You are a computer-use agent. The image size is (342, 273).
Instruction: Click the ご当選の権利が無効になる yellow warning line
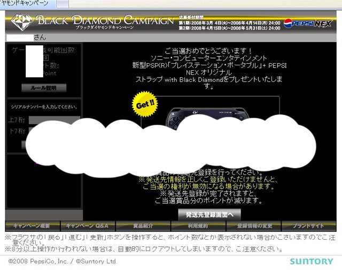click(x=208, y=186)
